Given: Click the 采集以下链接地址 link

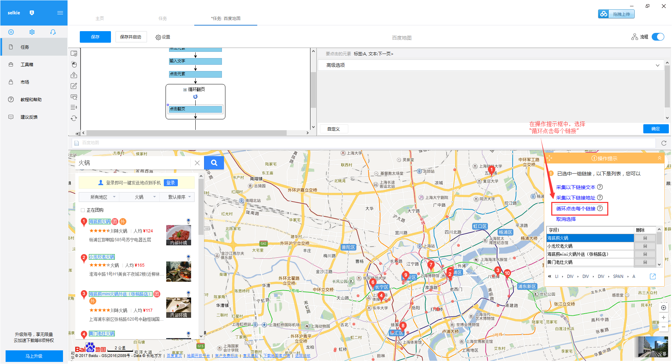Looking at the screenshot, I should (x=575, y=198).
